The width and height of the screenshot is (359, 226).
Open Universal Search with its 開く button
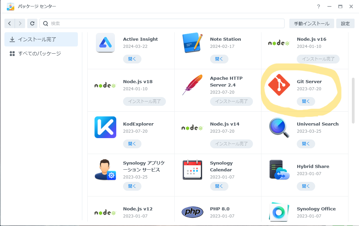click(x=306, y=144)
